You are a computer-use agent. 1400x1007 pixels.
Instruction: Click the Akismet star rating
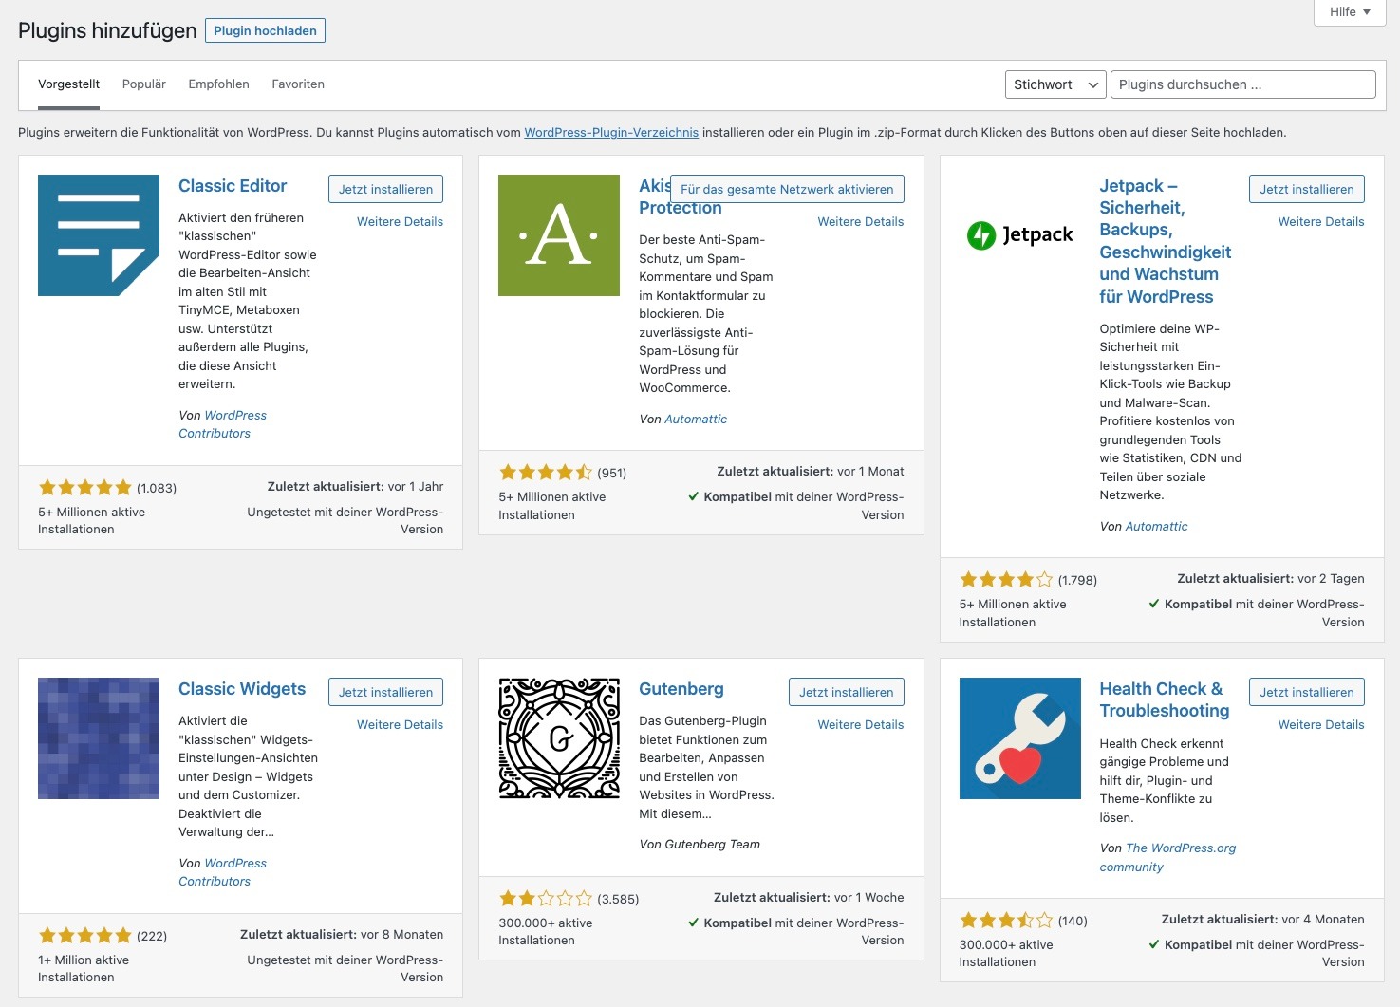546,473
